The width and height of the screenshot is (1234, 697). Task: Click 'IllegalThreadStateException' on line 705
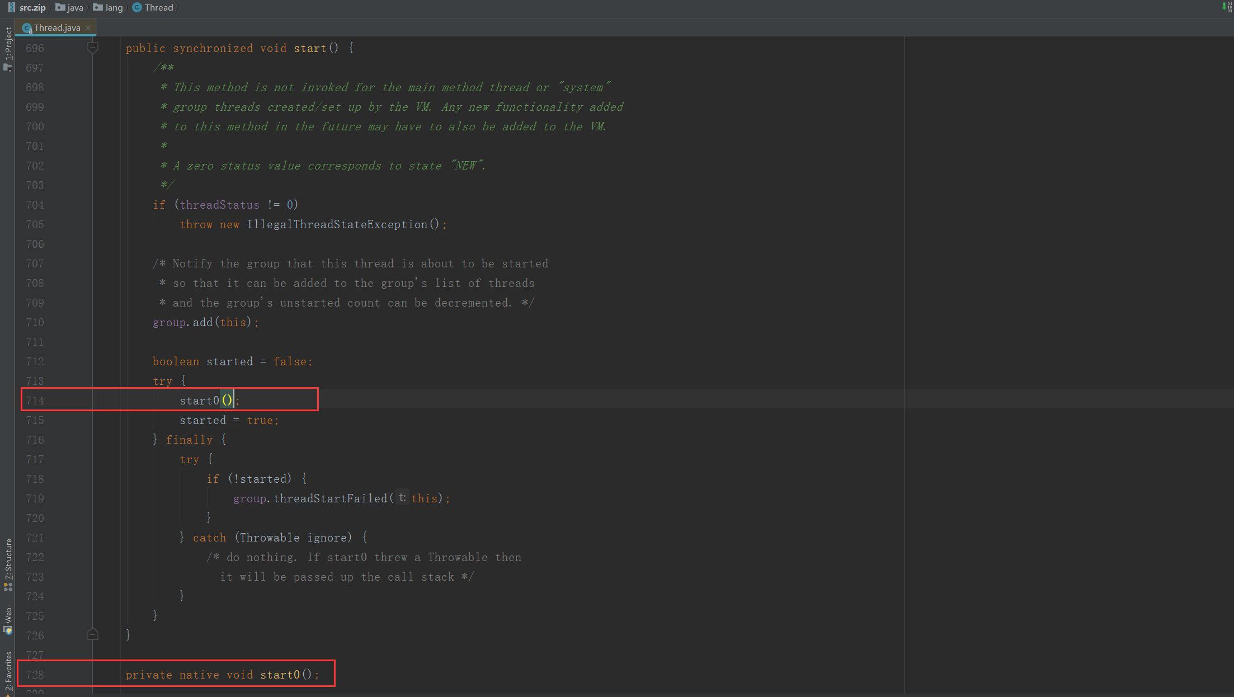pyautogui.click(x=337, y=224)
